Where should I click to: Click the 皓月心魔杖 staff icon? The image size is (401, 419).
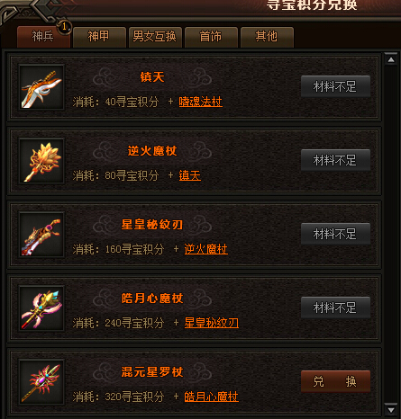coord(41,308)
